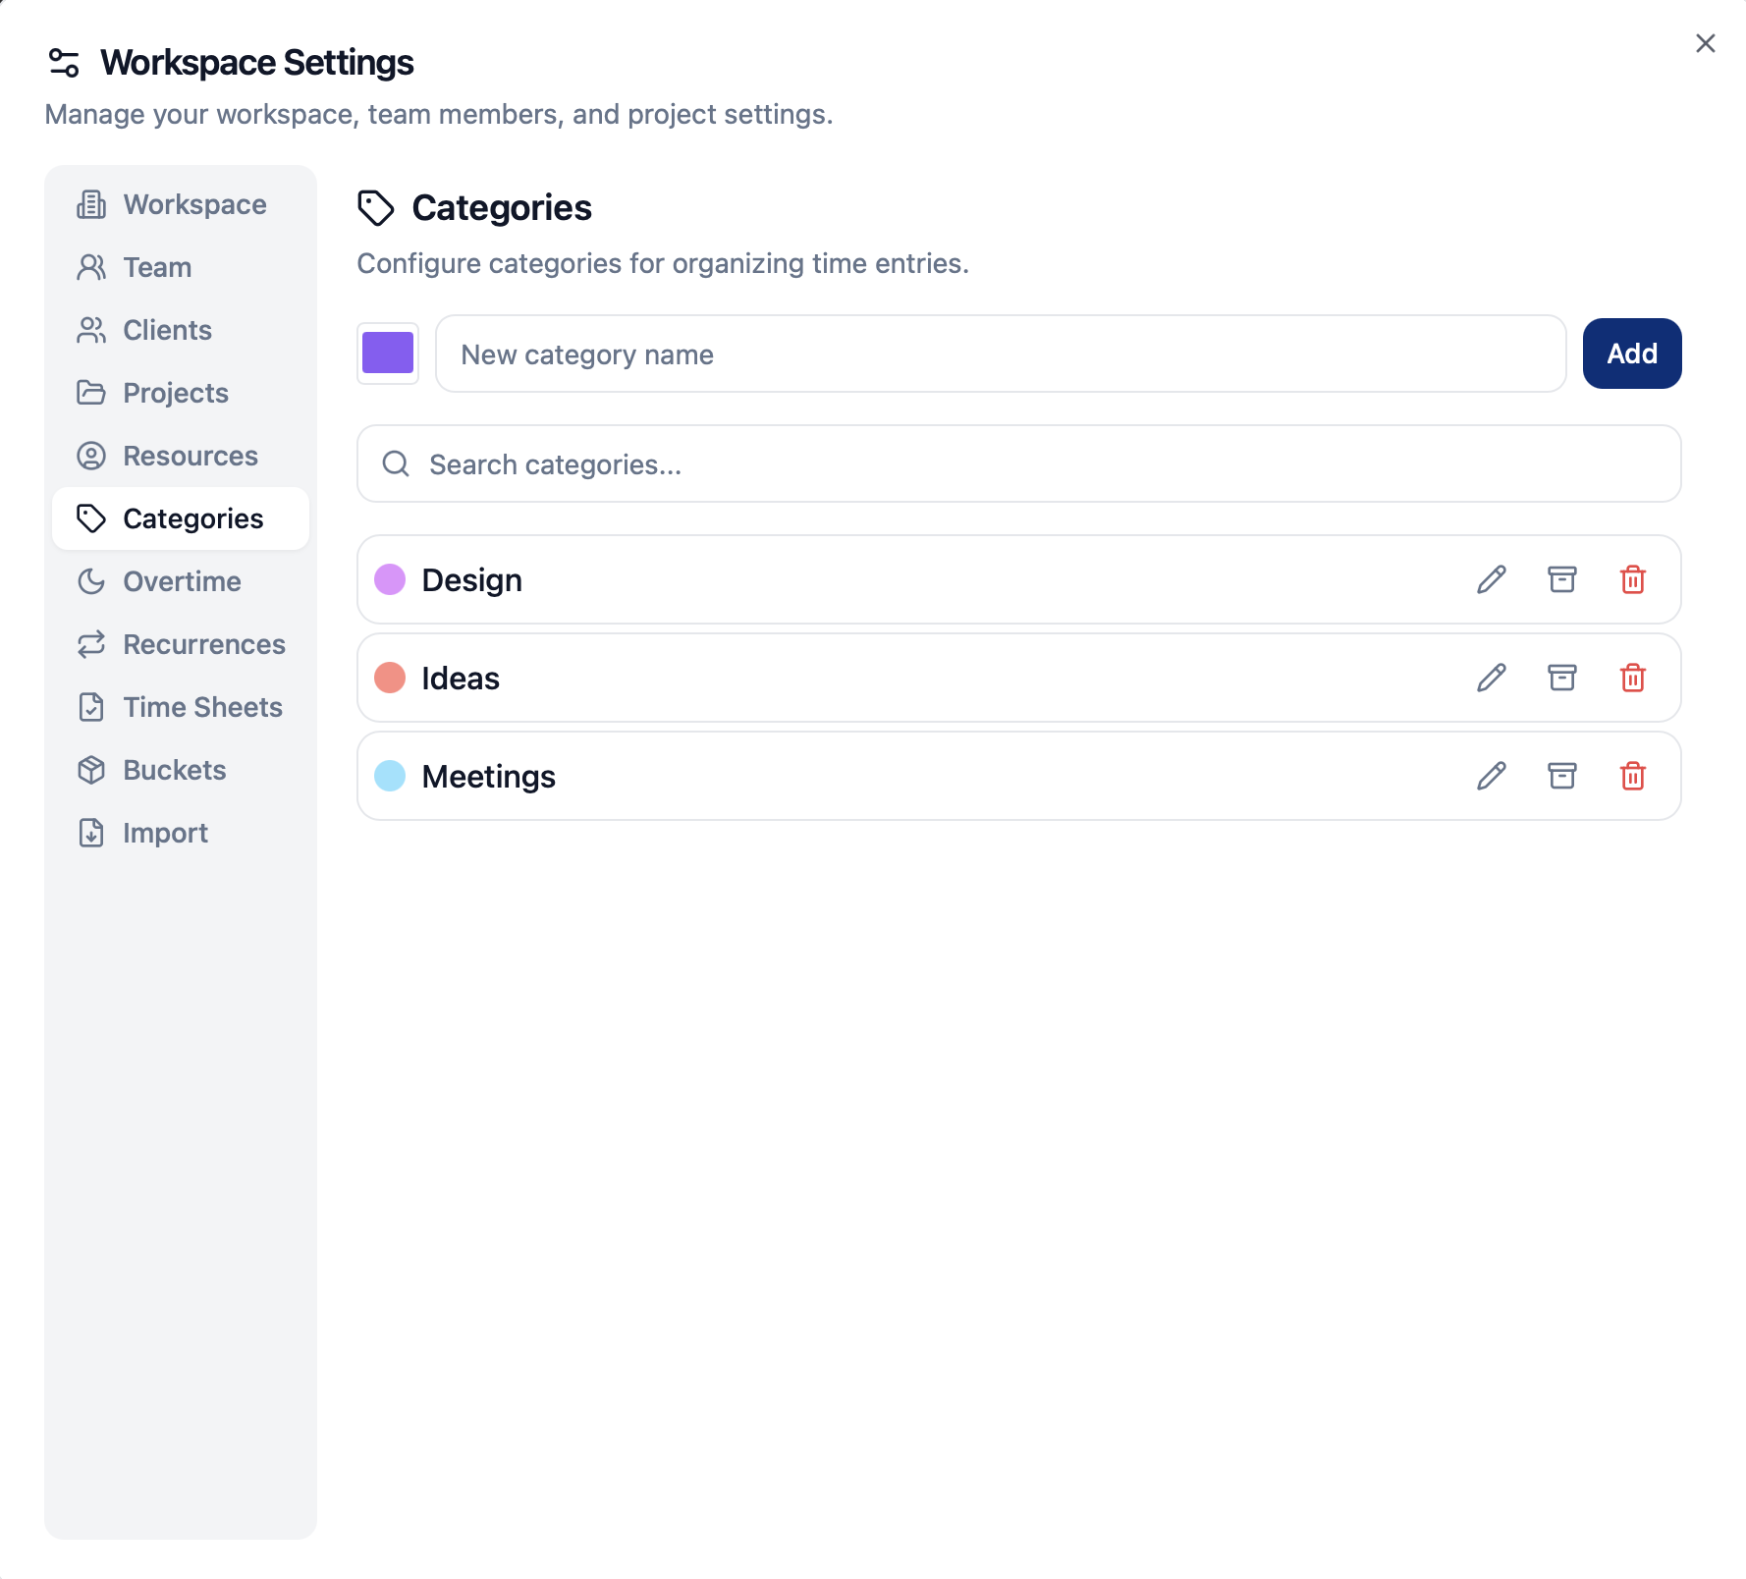Archive the Ideas category
Image resolution: width=1746 pixels, height=1579 pixels.
click(1561, 678)
